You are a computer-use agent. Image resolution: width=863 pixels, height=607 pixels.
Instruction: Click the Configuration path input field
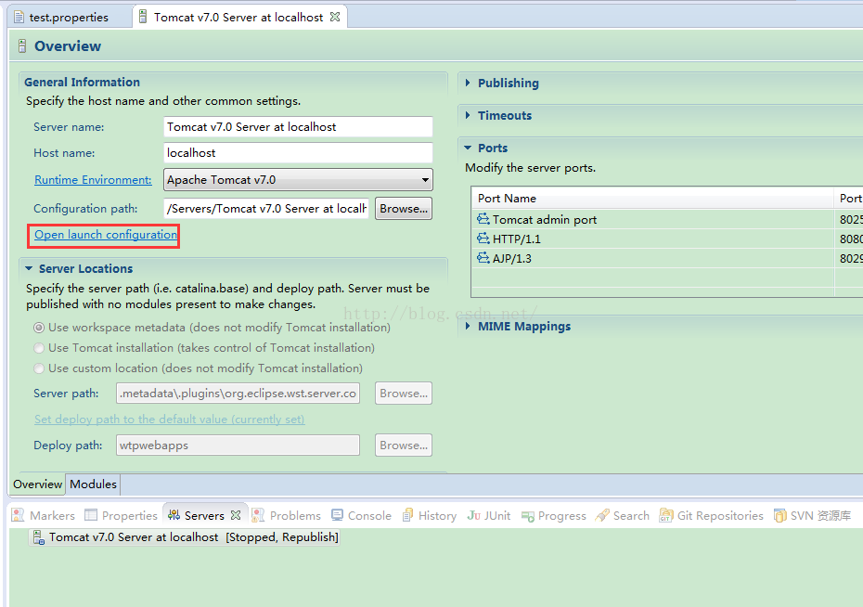266,209
